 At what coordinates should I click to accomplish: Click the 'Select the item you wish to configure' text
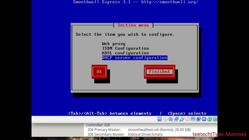[125, 35]
